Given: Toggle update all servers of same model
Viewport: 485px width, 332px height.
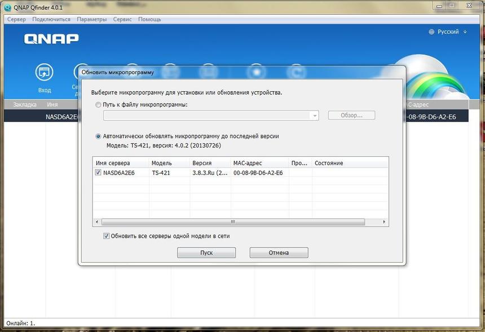Looking at the screenshot, I should (106, 236).
